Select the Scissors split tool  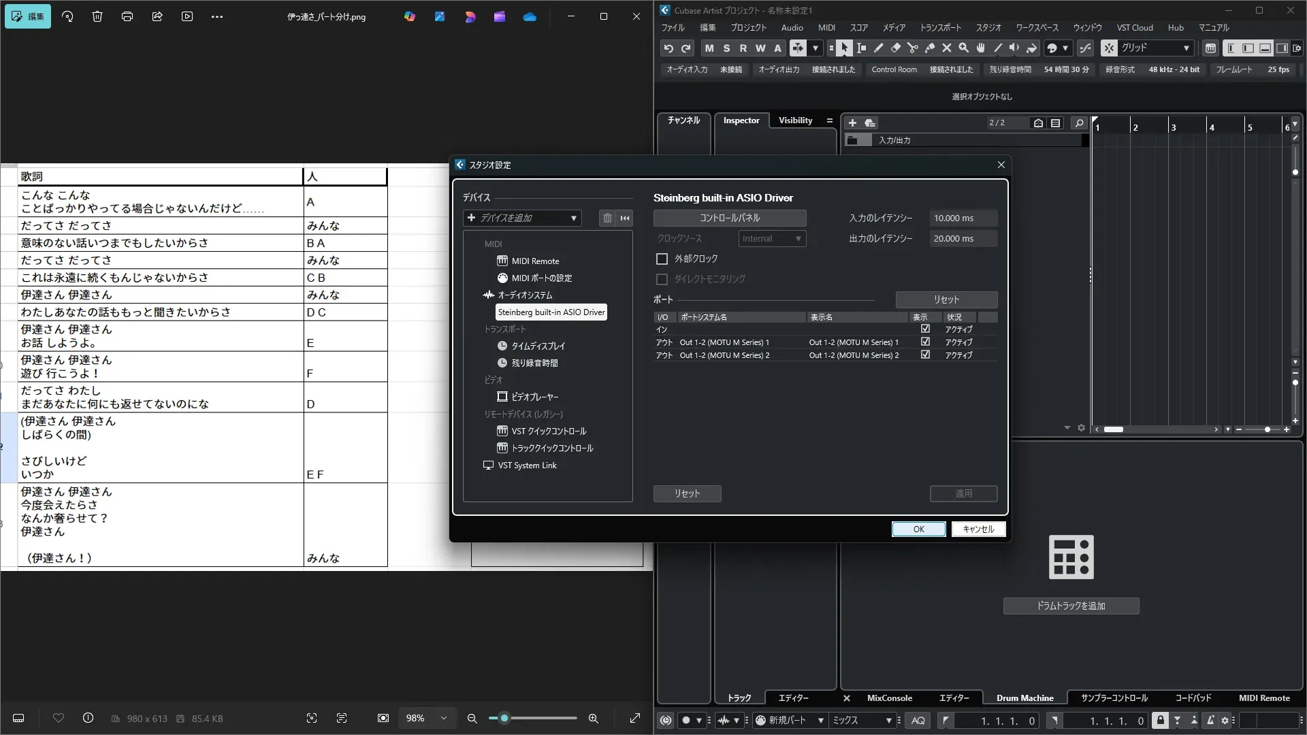(x=912, y=48)
